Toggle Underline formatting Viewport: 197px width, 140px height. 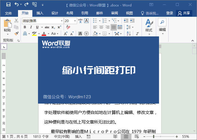pyautogui.click(x=37, y=27)
